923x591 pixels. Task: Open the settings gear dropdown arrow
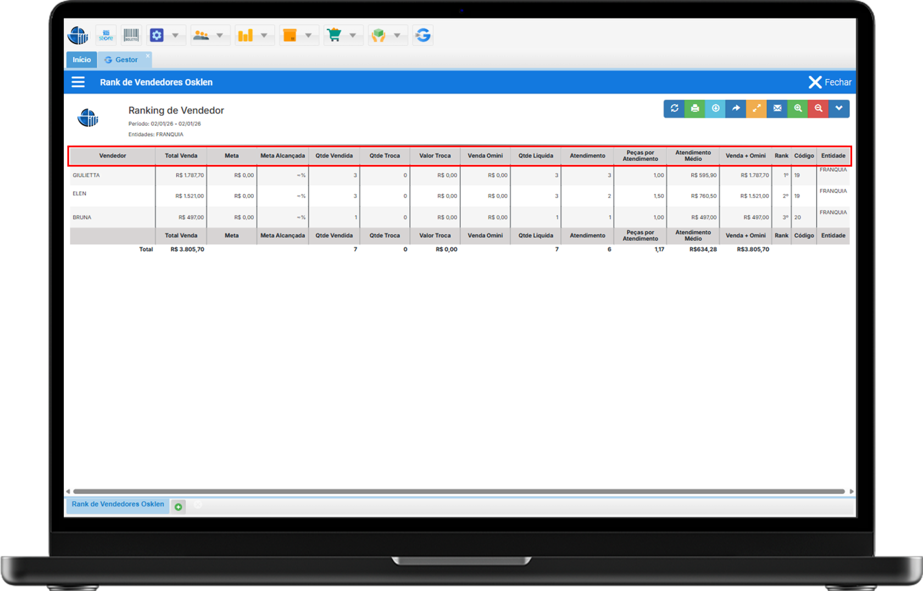tap(175, 36)
